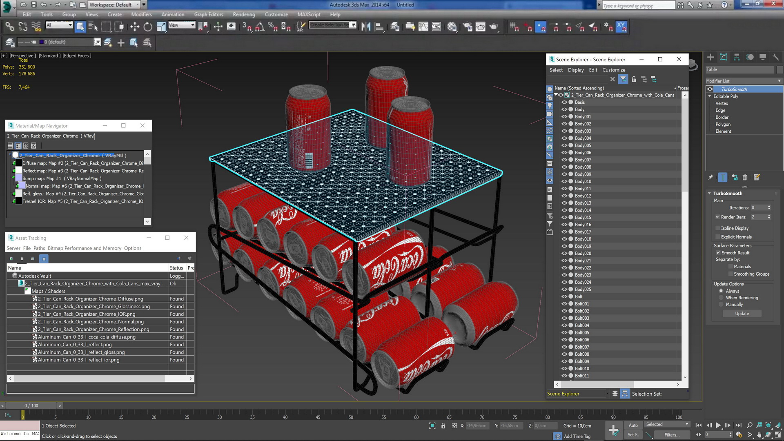Screen dimensions: 784x441
Task: Click the Unlink Selection tool
Action: point(23,27)
